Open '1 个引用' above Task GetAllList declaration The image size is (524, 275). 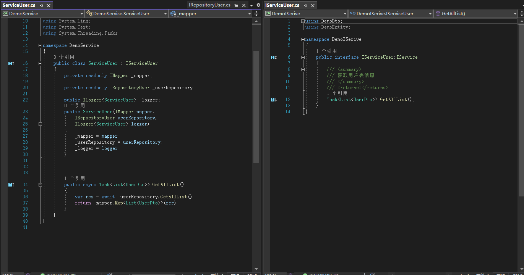[337, 93]
